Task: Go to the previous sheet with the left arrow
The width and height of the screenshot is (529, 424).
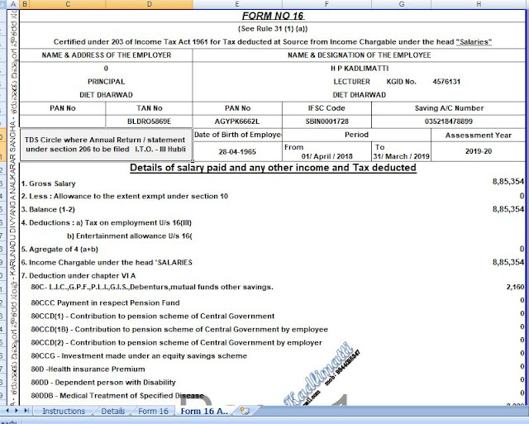Action: click(x=7, y=411)
